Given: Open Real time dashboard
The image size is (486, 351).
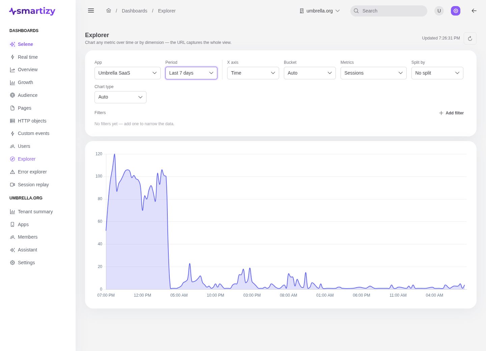Looking at the screenshot, I should click(28, 57).
